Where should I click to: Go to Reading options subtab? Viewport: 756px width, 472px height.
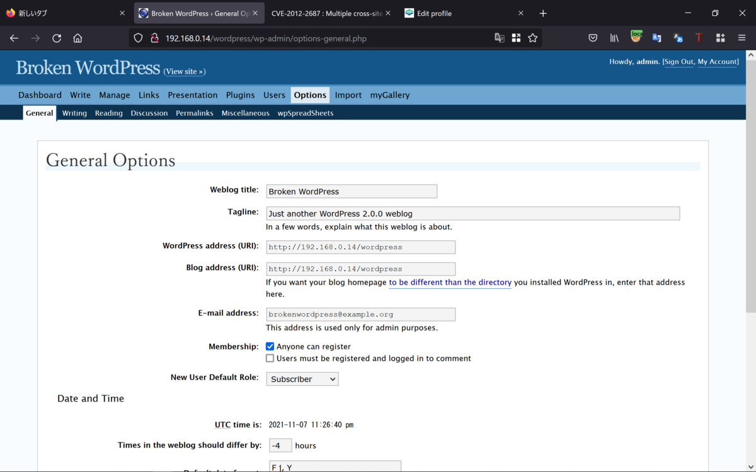tap(109, 113)
